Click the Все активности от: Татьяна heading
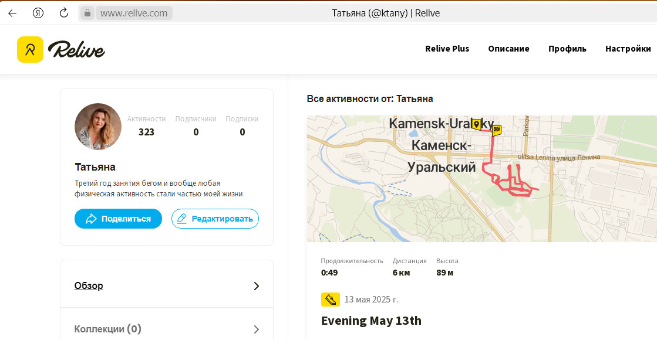657x340 pixels. (x=370, y=98)
